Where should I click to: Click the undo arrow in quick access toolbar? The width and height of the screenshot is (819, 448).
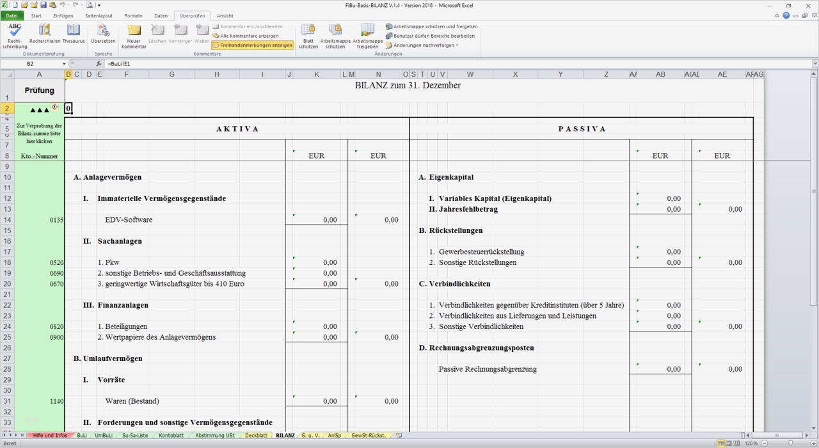tap(62, 5)
